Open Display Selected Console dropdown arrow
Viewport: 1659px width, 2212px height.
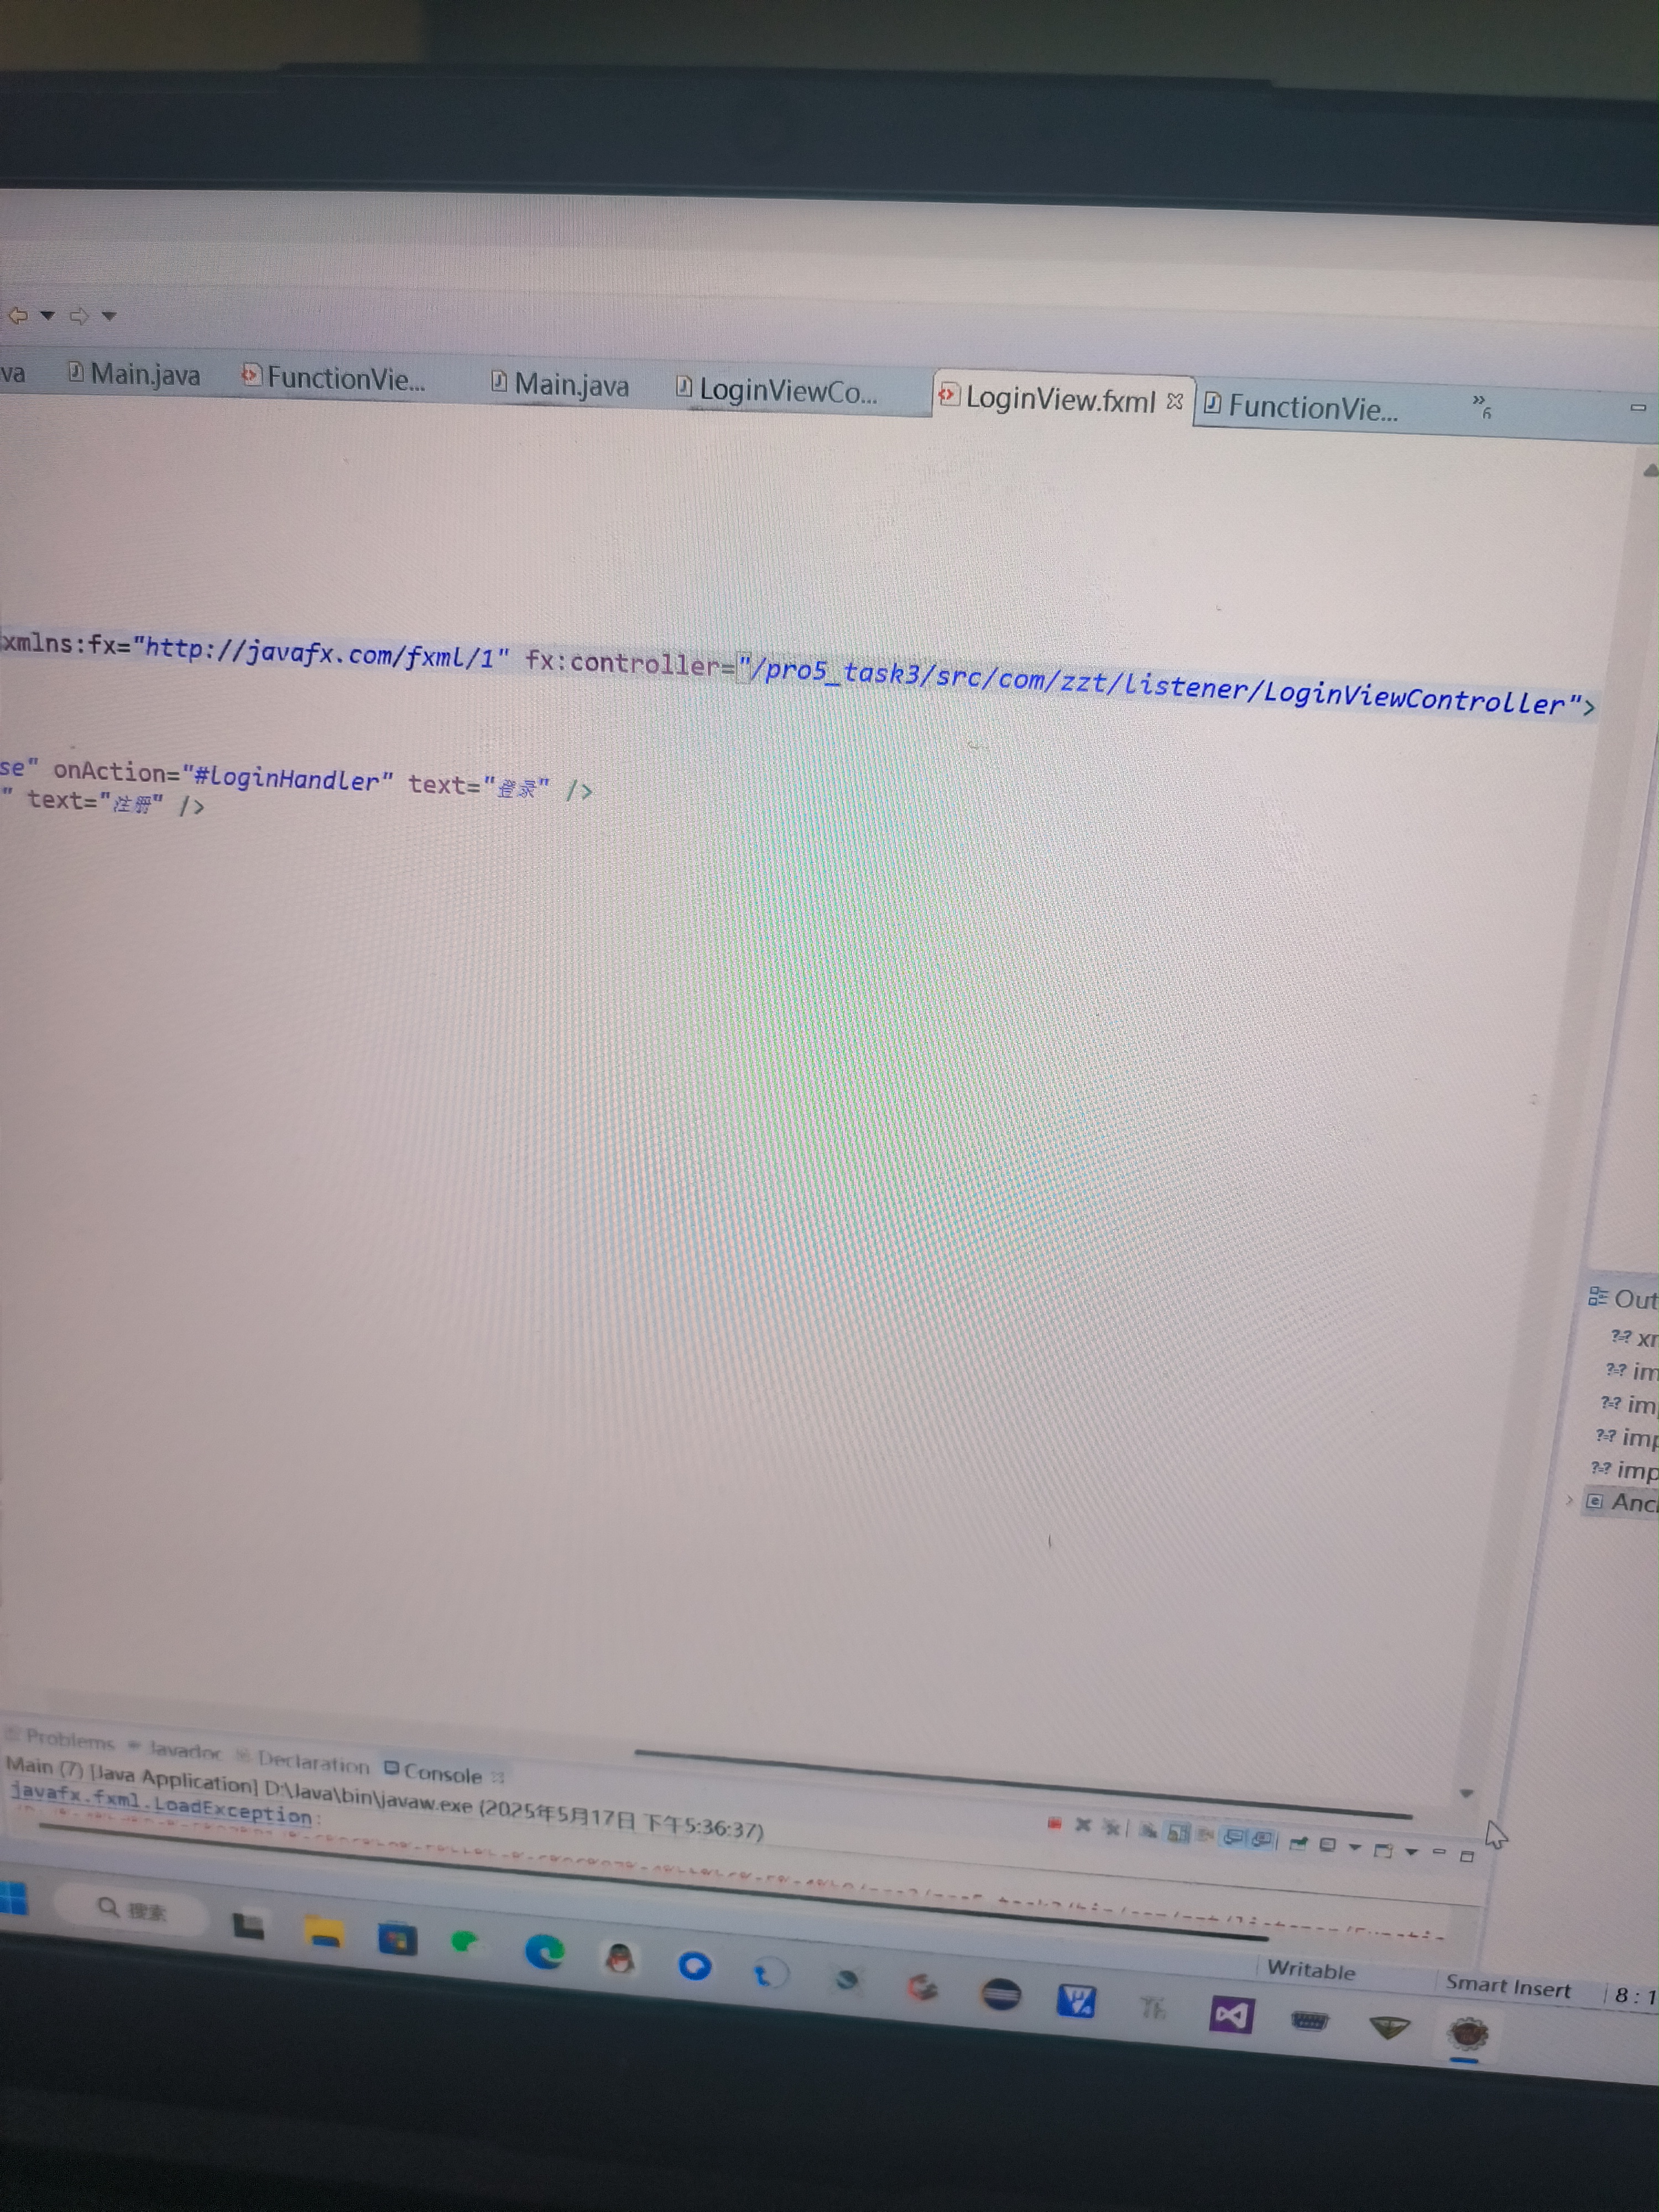point(1355,1848)
